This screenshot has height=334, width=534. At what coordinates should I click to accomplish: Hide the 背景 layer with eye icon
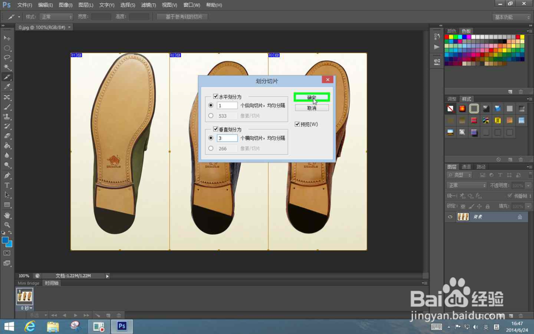click(450, 217)
